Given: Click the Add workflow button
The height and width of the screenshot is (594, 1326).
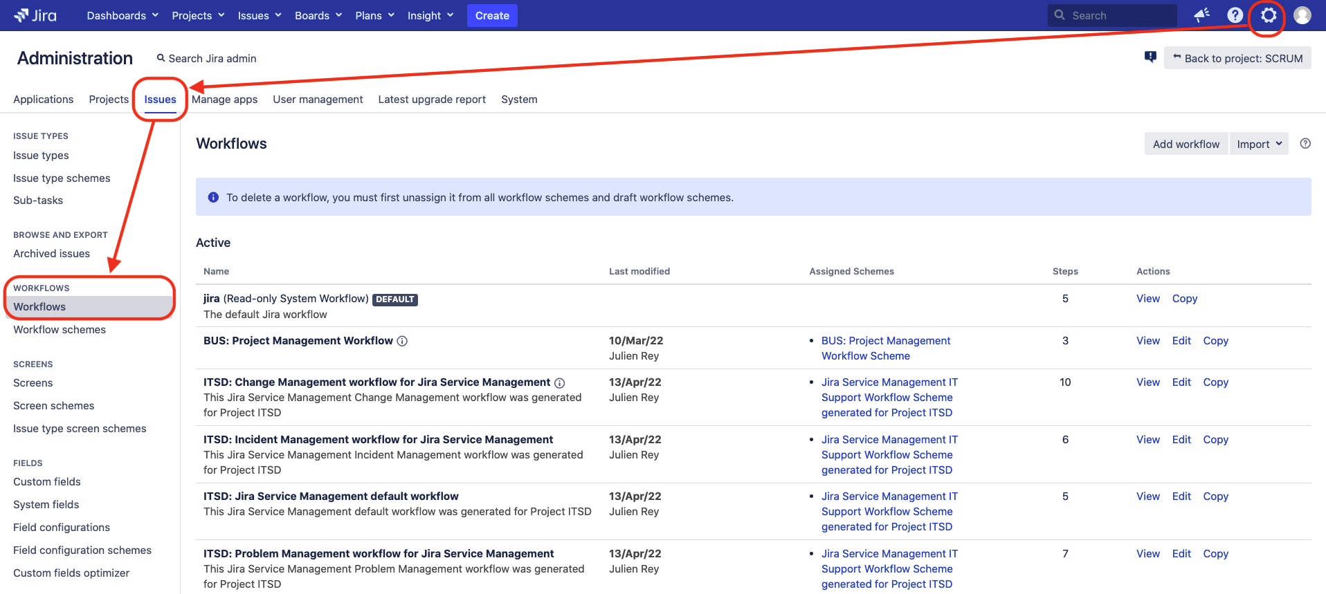Looking at the screenshot, I should tap(1186, 144).
